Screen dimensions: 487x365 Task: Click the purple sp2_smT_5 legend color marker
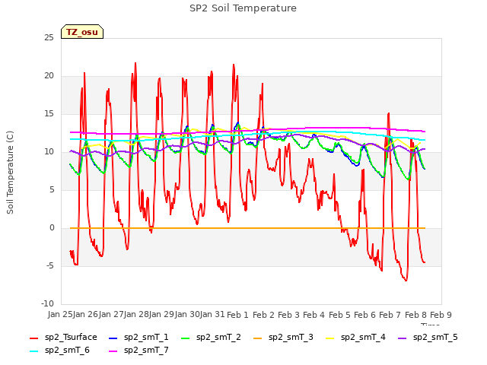(x=403, y=338)
